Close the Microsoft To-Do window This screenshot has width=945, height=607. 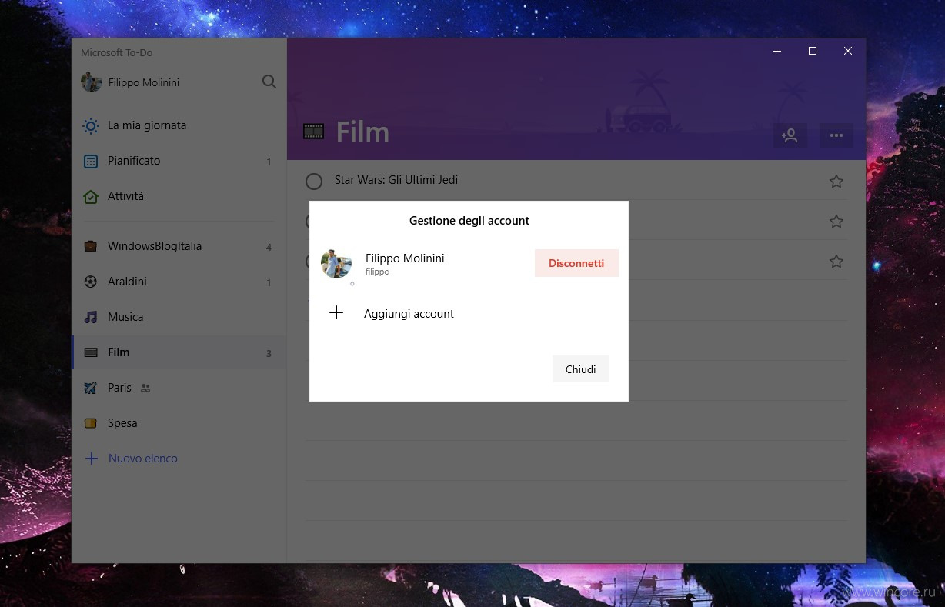(848, 51)
